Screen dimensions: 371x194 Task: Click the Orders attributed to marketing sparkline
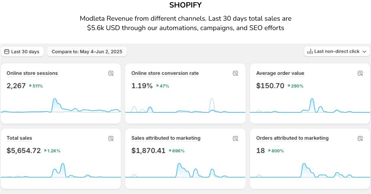click(310, 170)
